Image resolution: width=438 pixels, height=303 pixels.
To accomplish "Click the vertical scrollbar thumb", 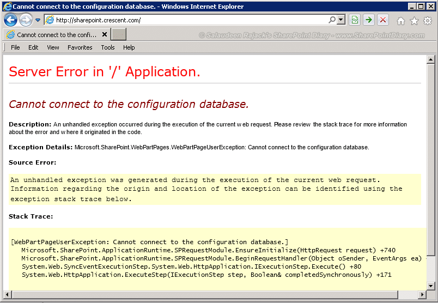I will (431, 160).
